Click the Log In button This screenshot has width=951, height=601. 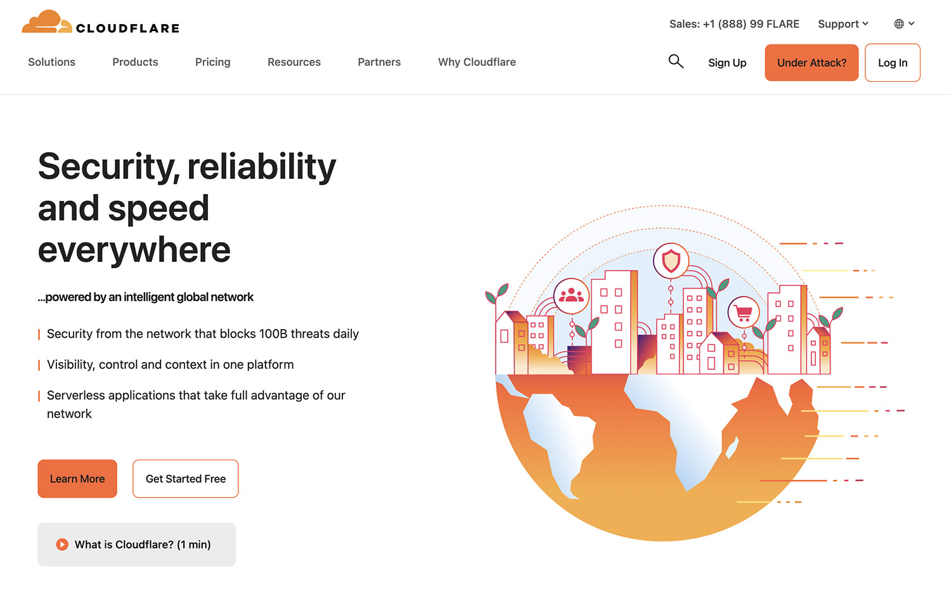click(x=893, y=63)
